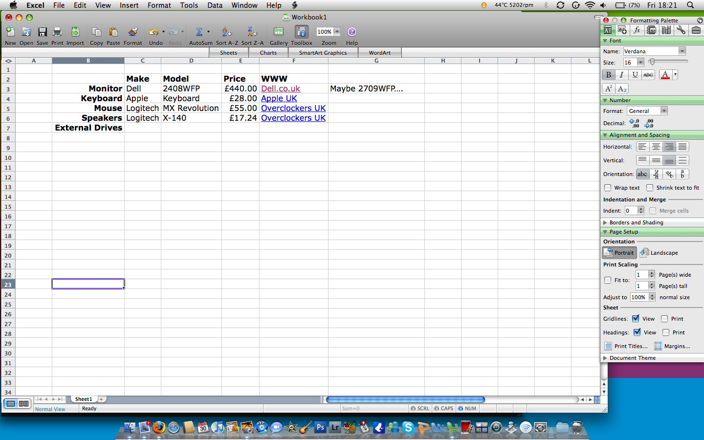The width and height of the screenshot is (704, 440).
Task: Apply Superscript in Formatting Palette
Action: pyautogui.click(x=609, y=88)
